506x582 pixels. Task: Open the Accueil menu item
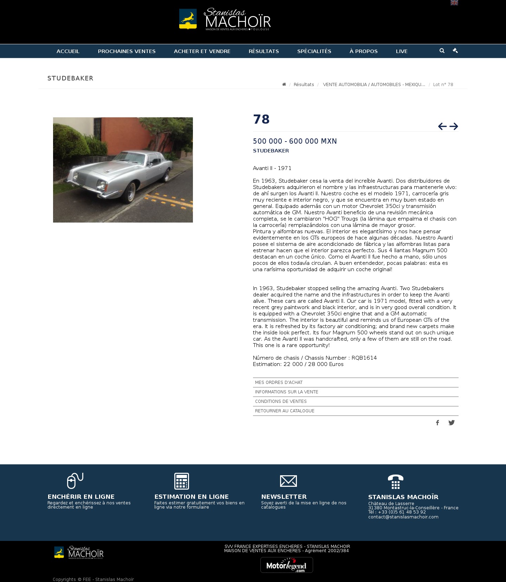coord(68,51)
